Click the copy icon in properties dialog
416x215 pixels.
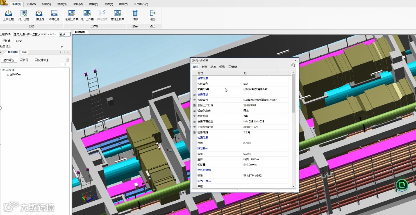pos(293,66)
